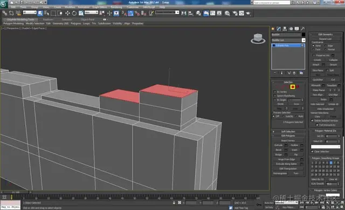Collapse the Selection rollout
Viewport: 345px width, 210px height.
click(288, 82)
